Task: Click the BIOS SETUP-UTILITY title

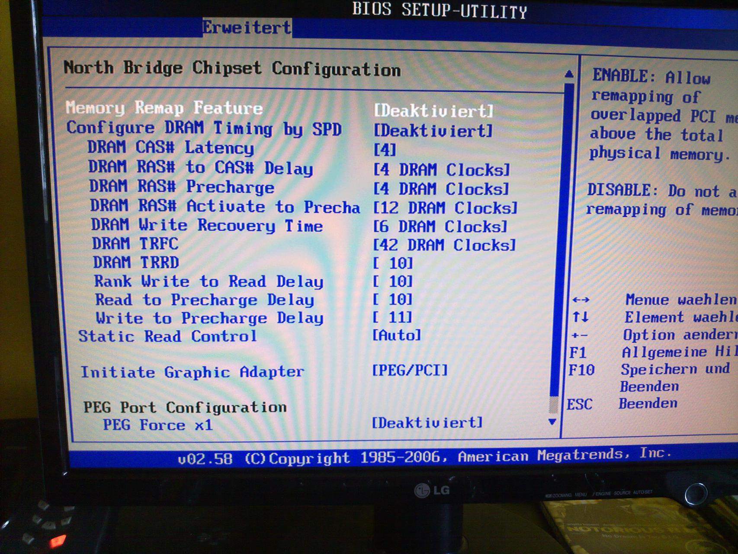Action: 440,10
